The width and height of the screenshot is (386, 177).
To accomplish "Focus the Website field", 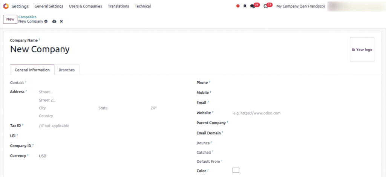I will tap(304, 113).
